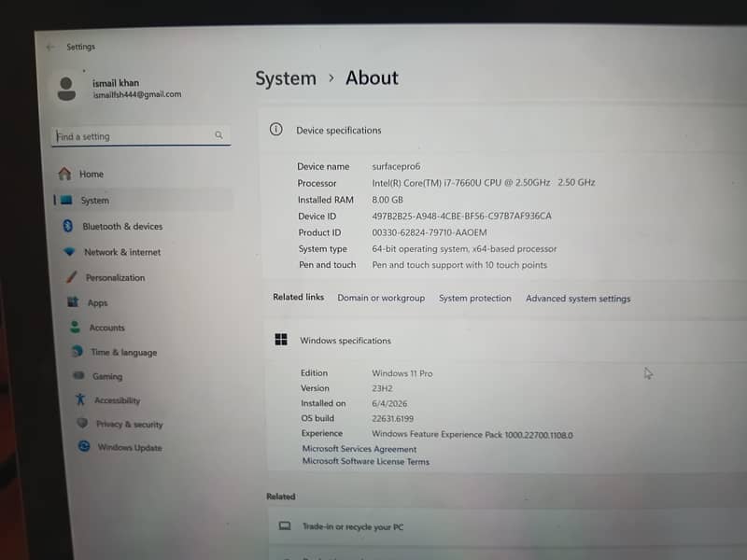Click the Trade-in or recycle laptop icon
This screenshot has height=560, width=747.
(x=285, y=525)
